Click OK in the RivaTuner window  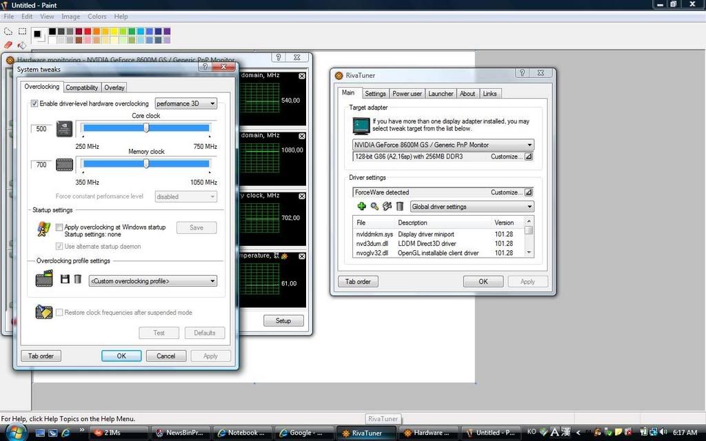[483, 281]
